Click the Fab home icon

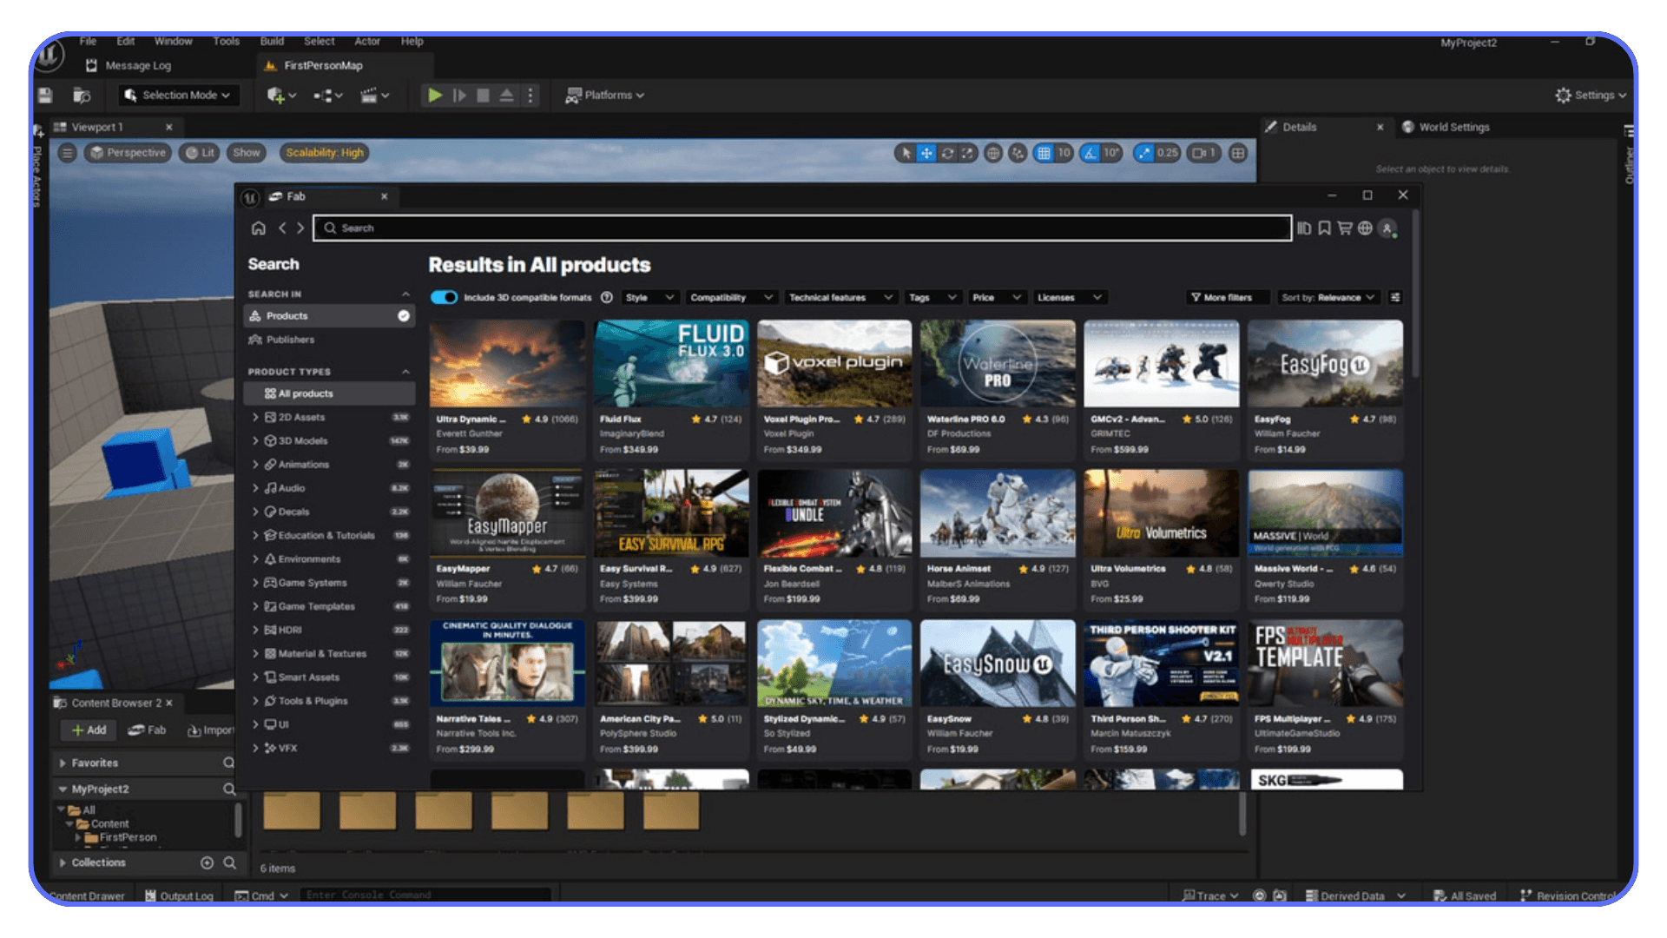coord(258,228)
